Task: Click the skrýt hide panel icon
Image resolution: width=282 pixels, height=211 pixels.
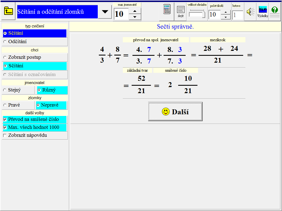Action: pos(181,12)
